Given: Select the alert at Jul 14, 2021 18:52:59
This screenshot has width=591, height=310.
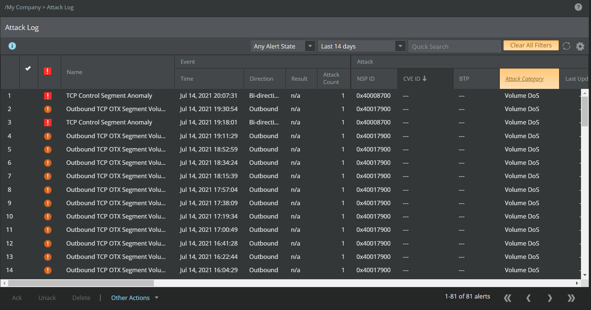Looking at the screenshot, I should click(290, 149).
